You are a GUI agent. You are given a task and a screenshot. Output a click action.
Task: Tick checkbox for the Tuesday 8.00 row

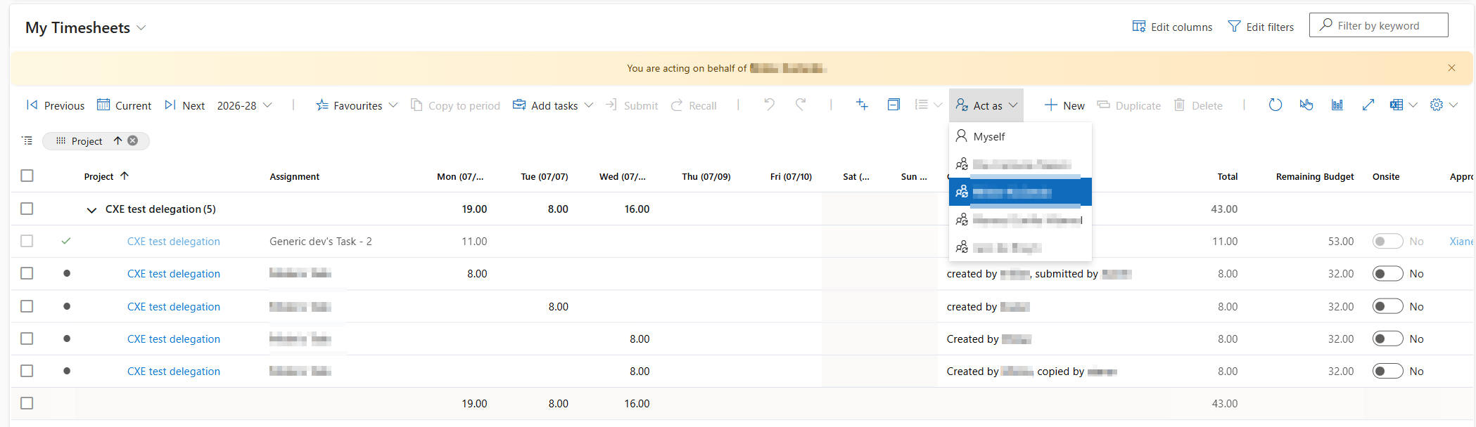(x=27, y=306)
